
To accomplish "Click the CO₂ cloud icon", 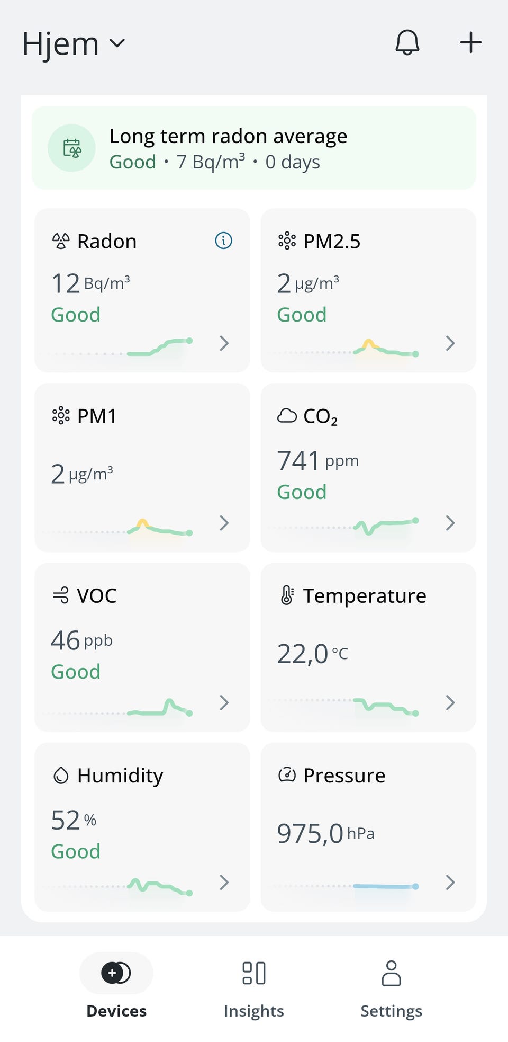I will pos(287,416).
